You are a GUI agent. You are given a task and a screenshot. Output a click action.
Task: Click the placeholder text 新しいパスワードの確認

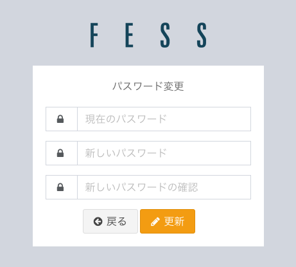pyautogui.click(x=141, y=187)
